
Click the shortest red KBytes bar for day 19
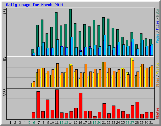coord(95,117)
